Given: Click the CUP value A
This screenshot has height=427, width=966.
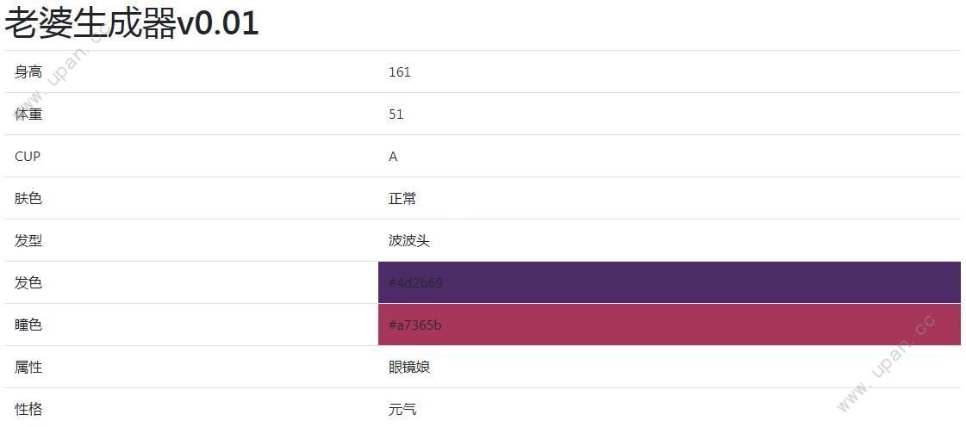Looking at the screenshot, I should click(393, 157).
